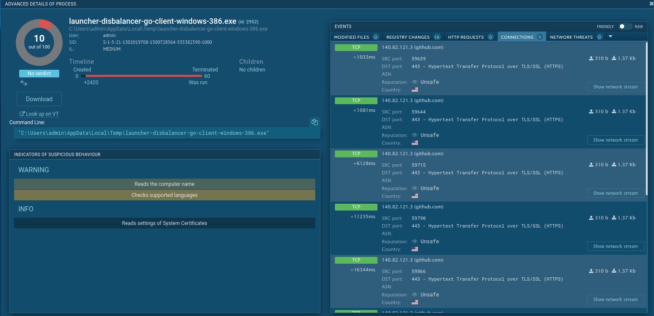Close the advanced process details panel
The width and height of the screenshot is (654, 316).
(x=651, y=4)
